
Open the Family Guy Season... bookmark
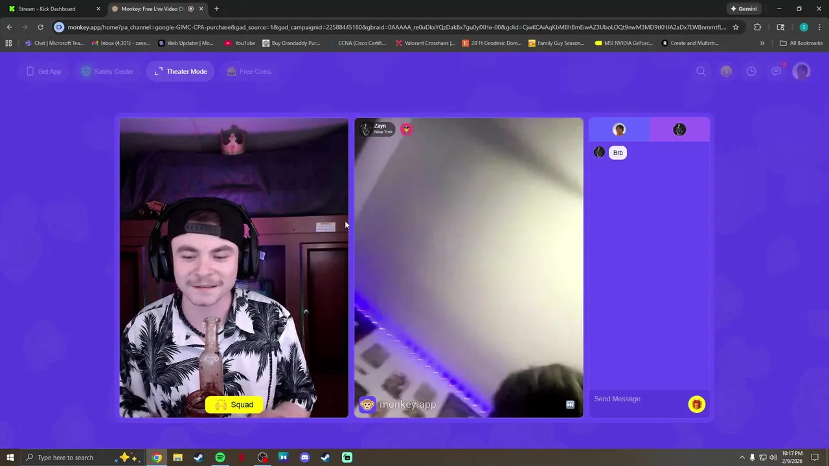[556, 43]
